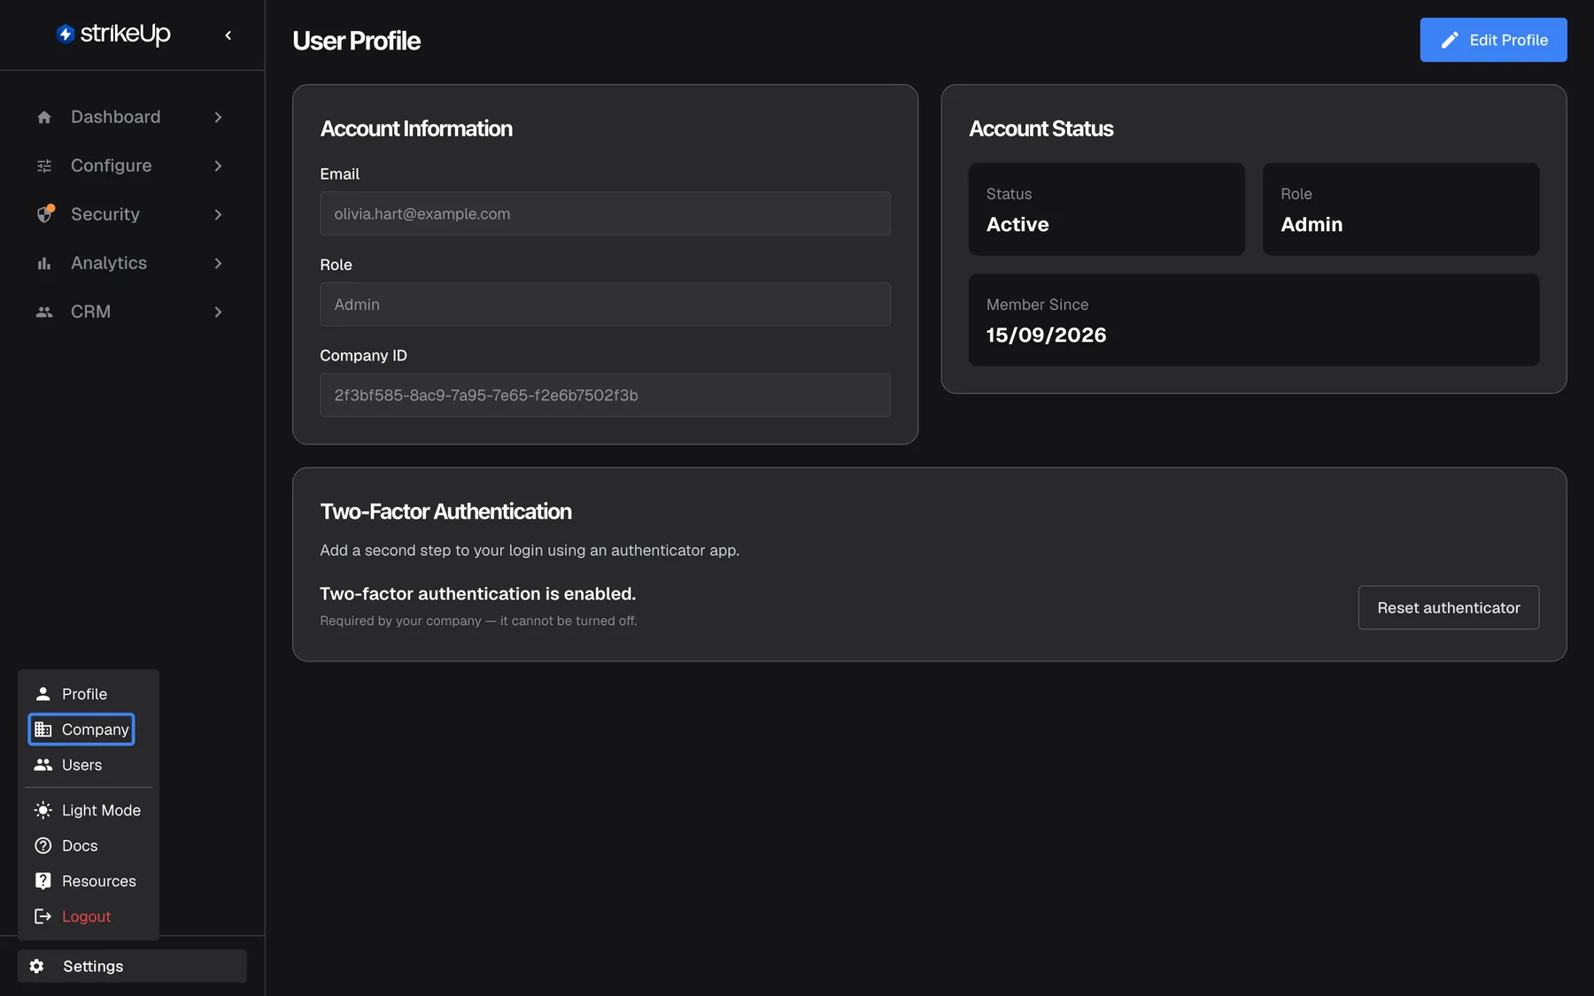1594x996 pixels.
Task: Click the Company building icon
Action: [x=43, y=730]
